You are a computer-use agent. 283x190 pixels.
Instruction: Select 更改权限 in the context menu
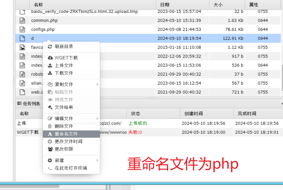tap(64, 149)
